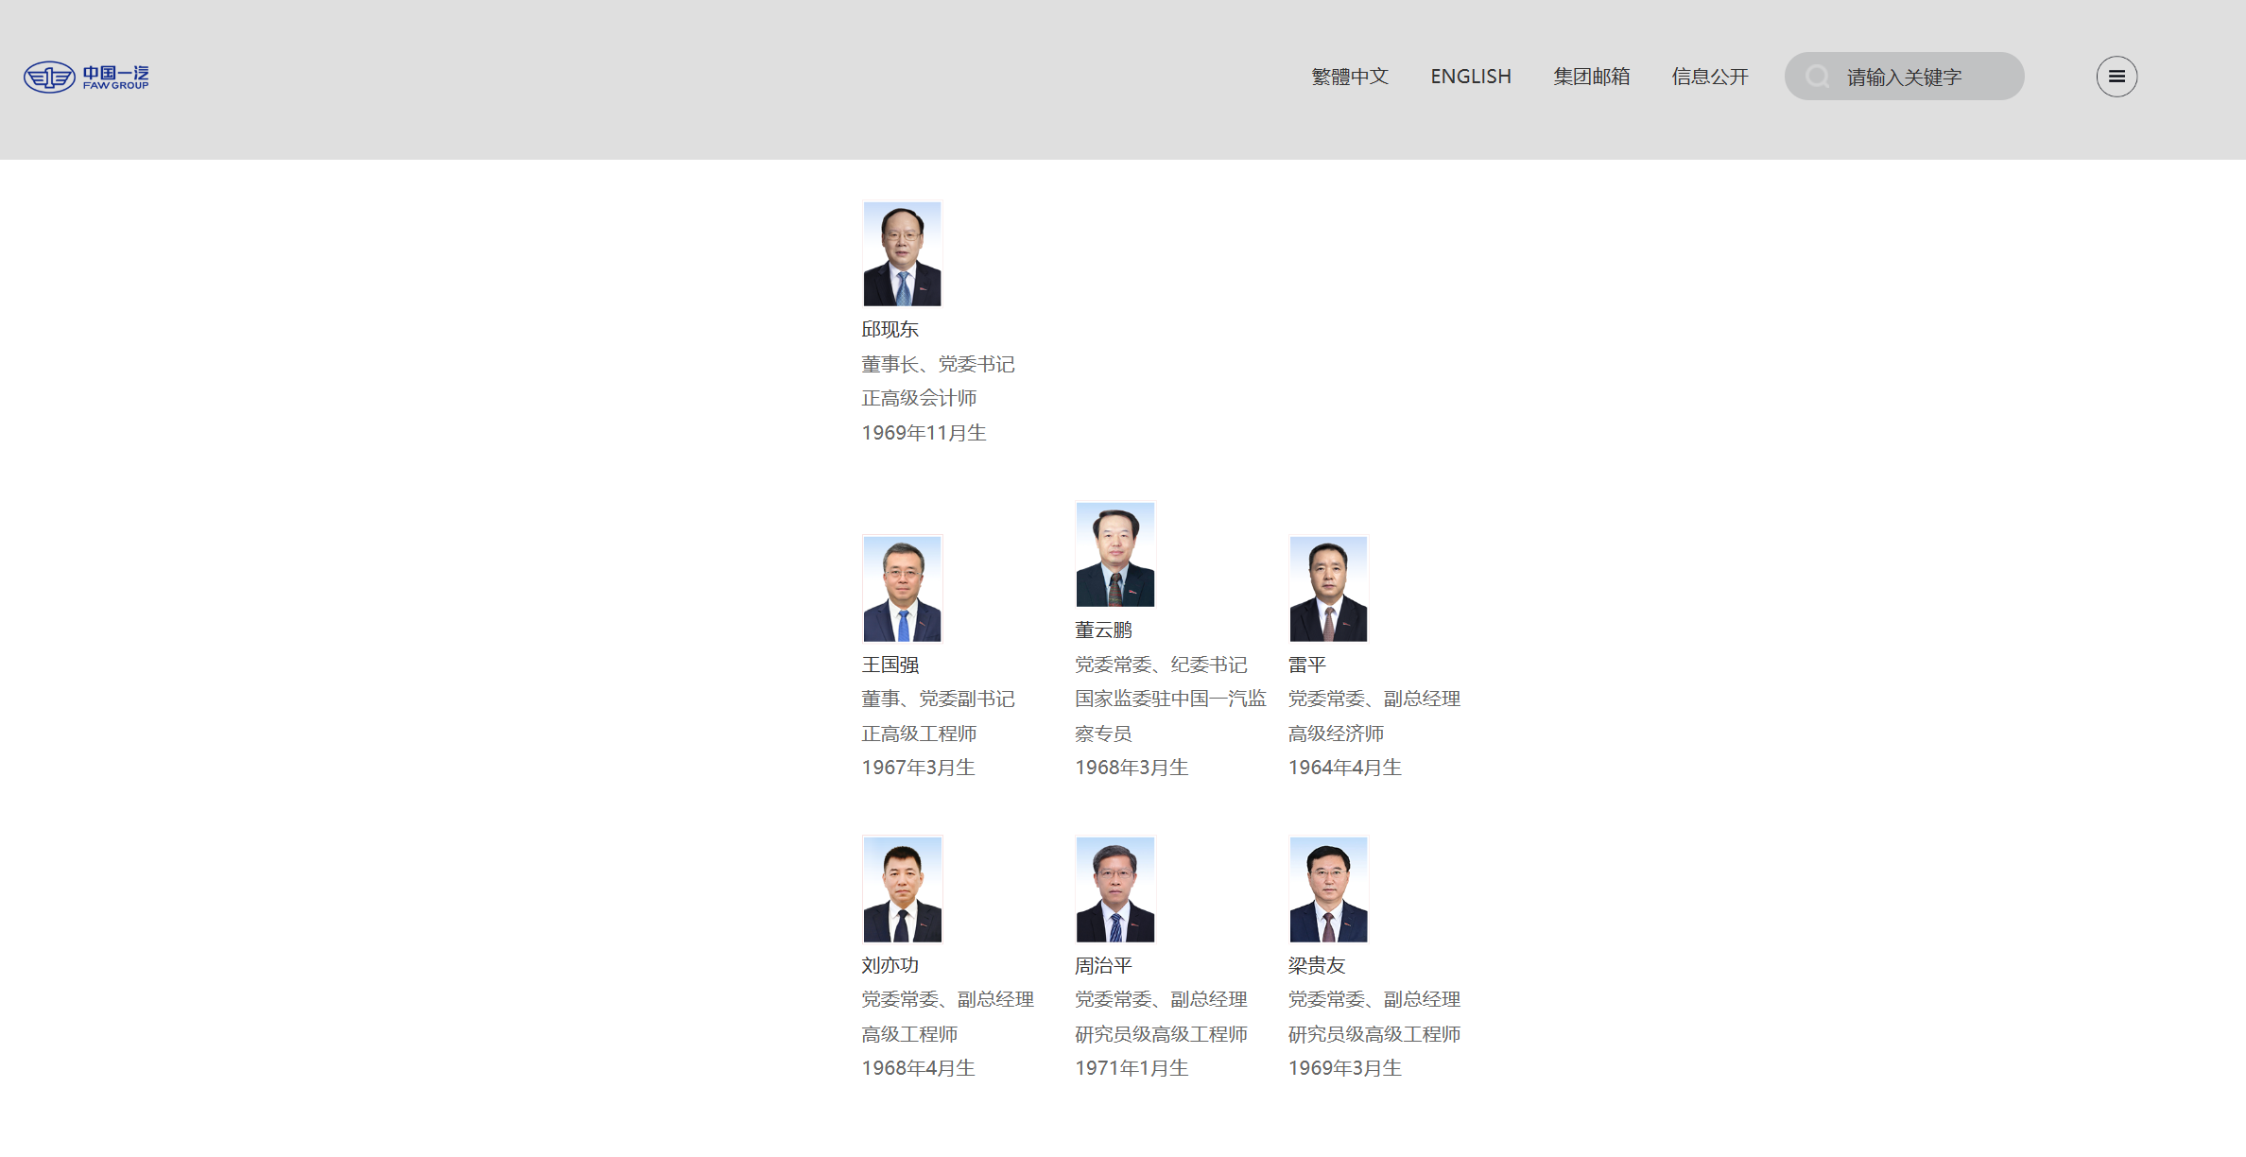
Task: Click the name 王国强
Action: [x=890, y=665]
